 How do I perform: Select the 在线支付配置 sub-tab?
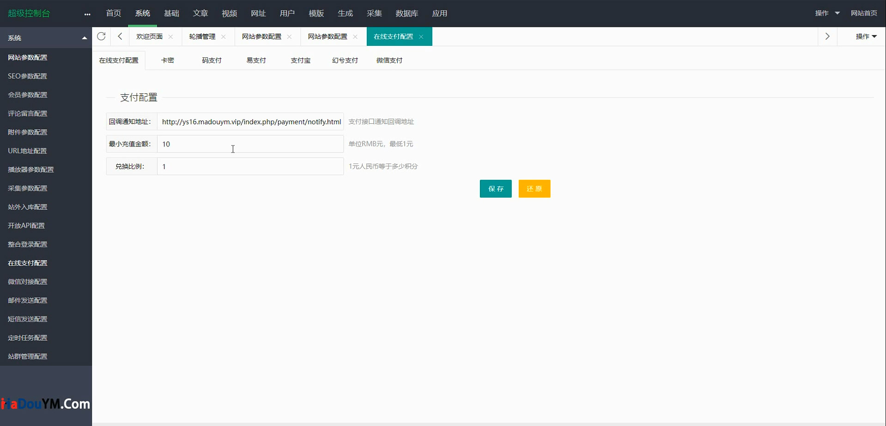pos(119,61)
